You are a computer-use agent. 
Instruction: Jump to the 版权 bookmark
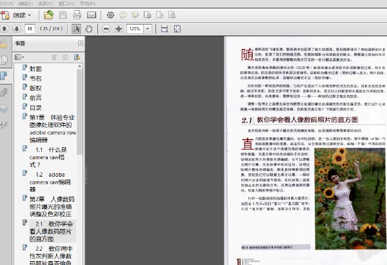[35, 88]
